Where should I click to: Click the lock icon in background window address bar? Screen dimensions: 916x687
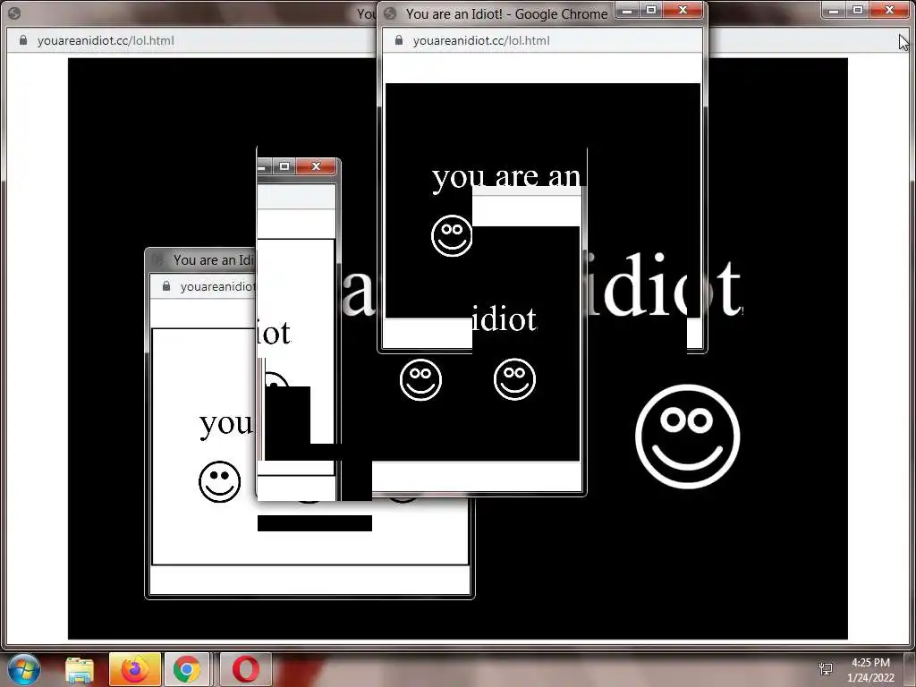pos(23,40)
